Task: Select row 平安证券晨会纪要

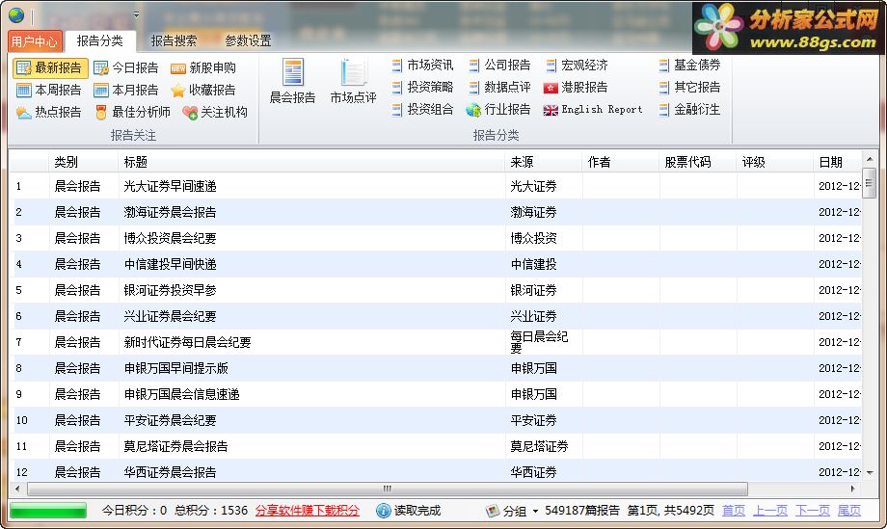Action: 436,420
